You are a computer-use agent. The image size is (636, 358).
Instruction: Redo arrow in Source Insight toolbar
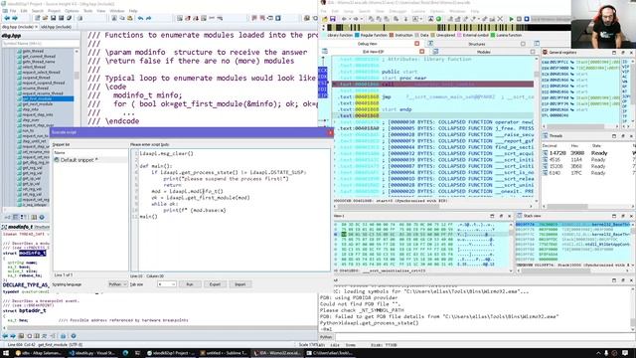tap(148, 18)
